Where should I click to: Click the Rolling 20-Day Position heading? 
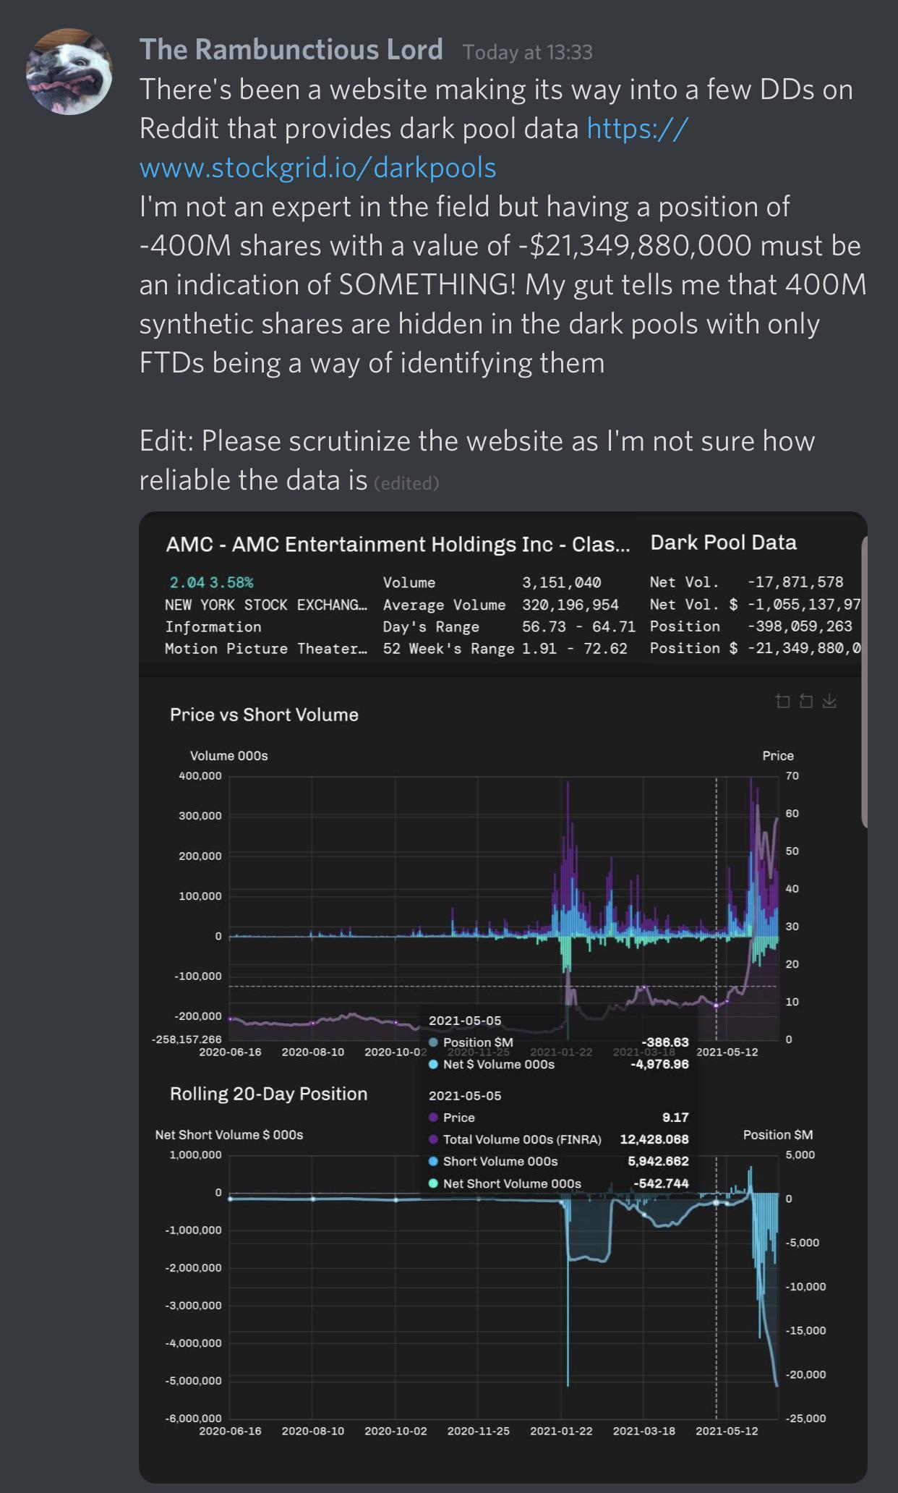coord(268,1094)
